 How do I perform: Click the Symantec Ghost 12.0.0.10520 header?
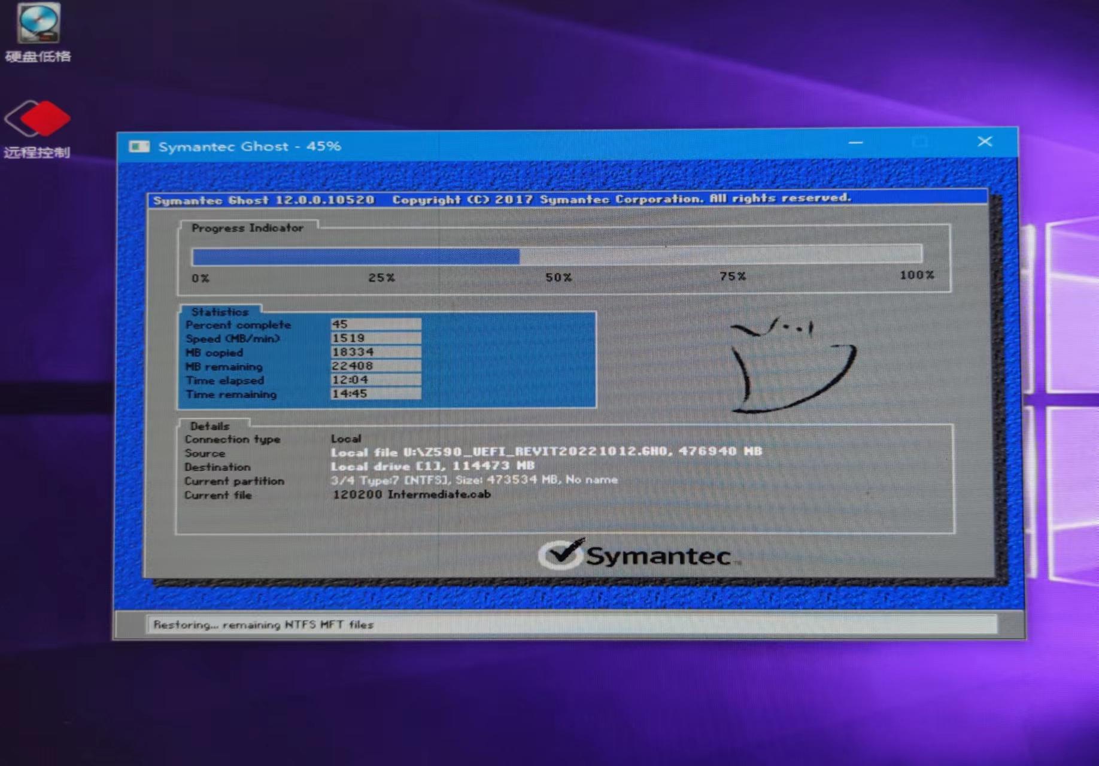point(263,200)
